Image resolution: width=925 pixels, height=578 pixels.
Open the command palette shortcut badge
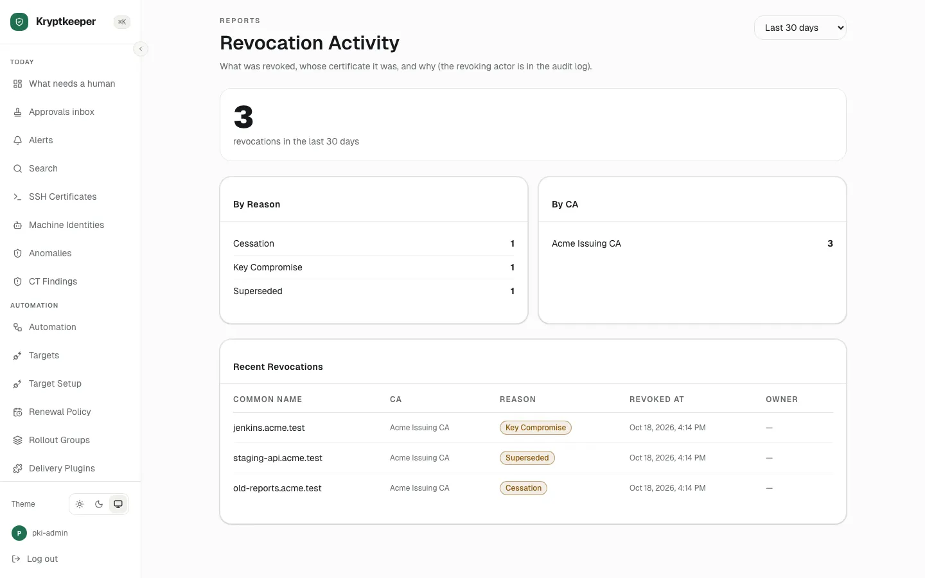[x=122, y=22]
